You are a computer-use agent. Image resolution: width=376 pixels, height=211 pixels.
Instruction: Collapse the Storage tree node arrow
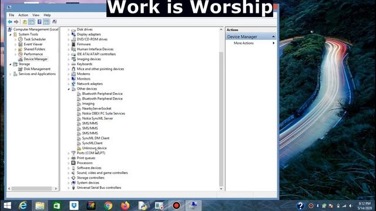[11, 64]
